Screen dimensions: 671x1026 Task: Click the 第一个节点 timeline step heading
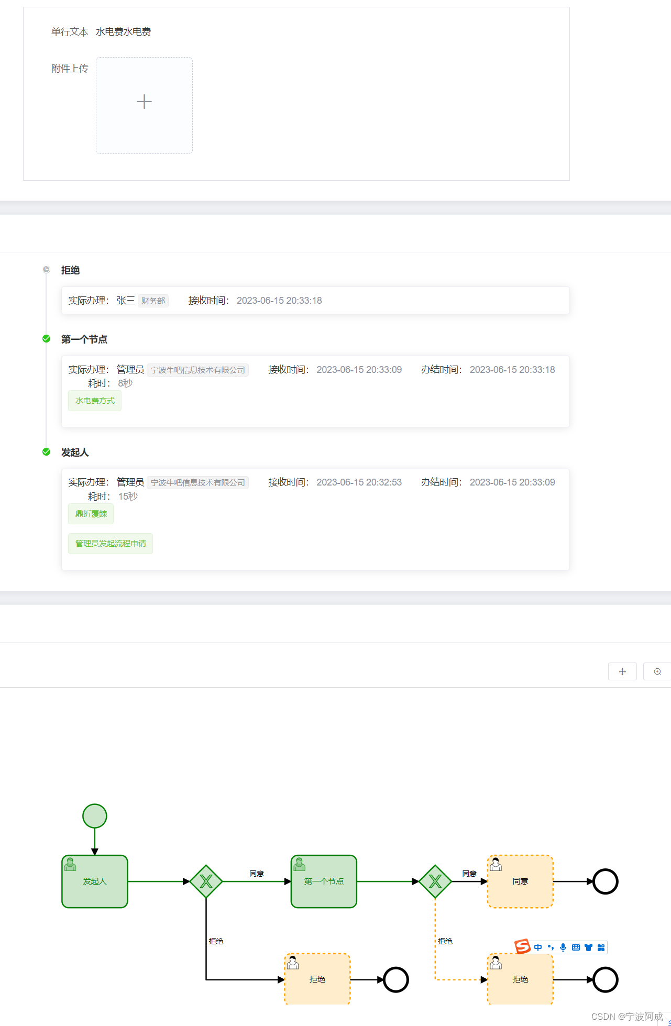coord(84,339)
